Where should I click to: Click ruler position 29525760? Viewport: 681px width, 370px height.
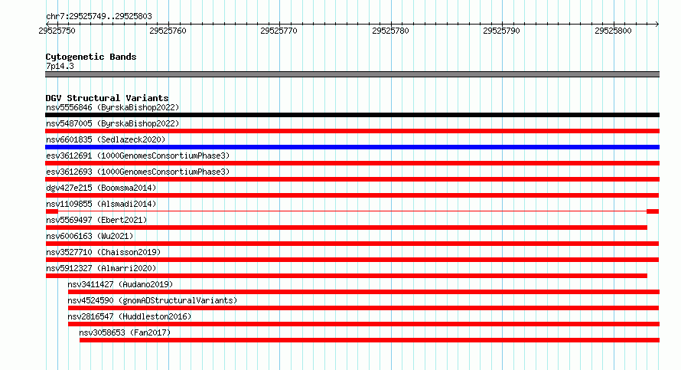tap(168, 31)
